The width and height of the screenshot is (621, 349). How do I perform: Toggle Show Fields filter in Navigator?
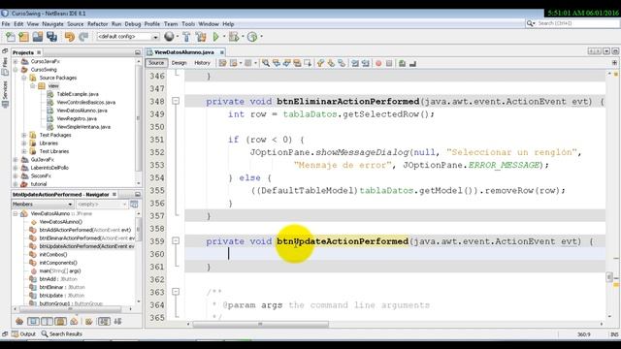click(x=33, y=321)
